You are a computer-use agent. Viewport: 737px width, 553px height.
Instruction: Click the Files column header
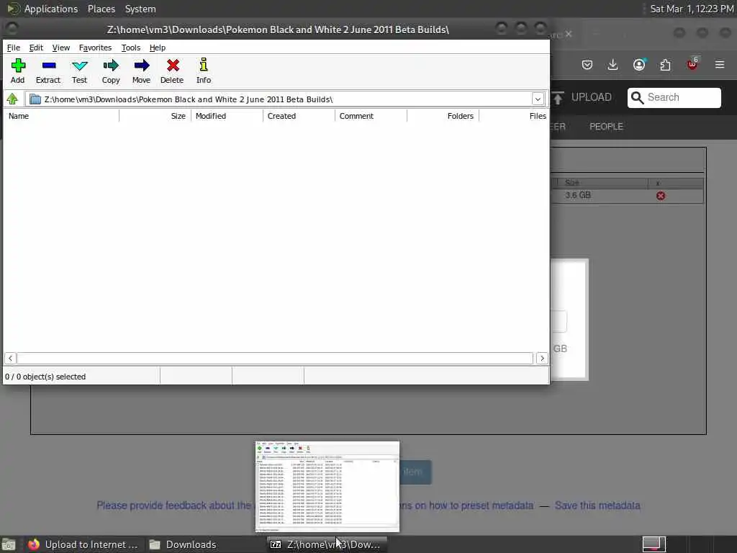point(514,116)
